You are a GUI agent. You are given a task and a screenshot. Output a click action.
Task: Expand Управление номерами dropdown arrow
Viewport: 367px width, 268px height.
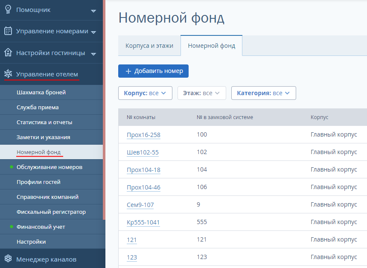[x=93, y=32]
